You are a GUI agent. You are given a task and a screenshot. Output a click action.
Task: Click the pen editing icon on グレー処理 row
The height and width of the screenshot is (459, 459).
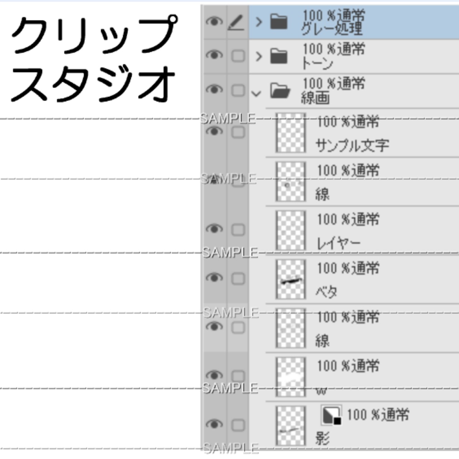tap(237, 23)
